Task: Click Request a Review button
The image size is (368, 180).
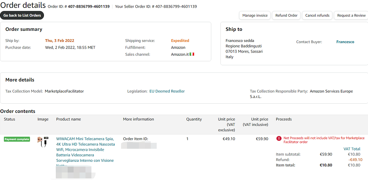Action: 351,15
